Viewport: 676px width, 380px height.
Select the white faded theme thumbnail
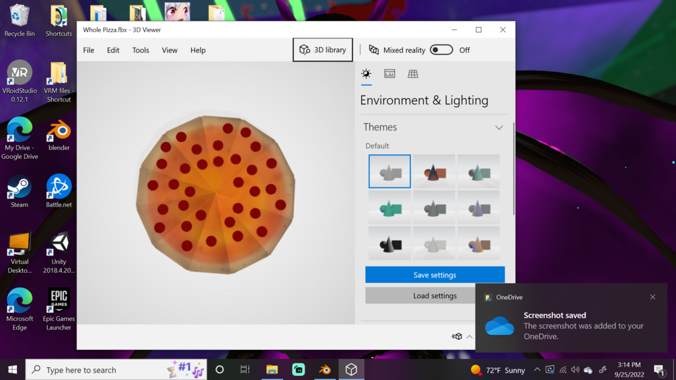[x=434, y=243]
